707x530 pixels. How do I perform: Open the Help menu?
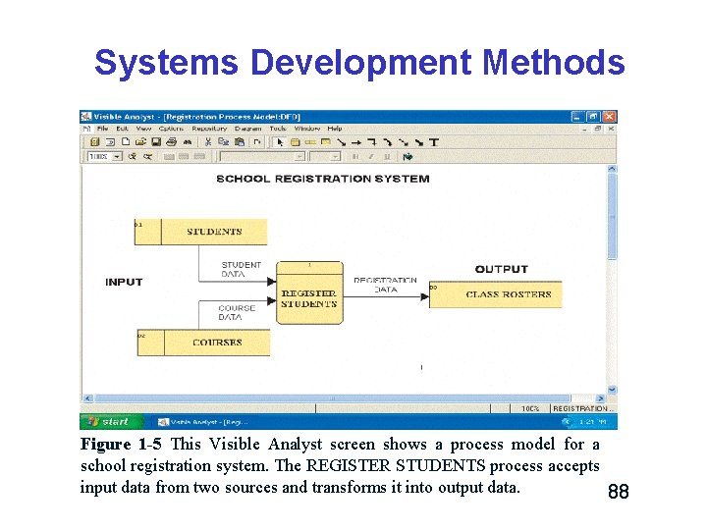click(x=335, y=129)
